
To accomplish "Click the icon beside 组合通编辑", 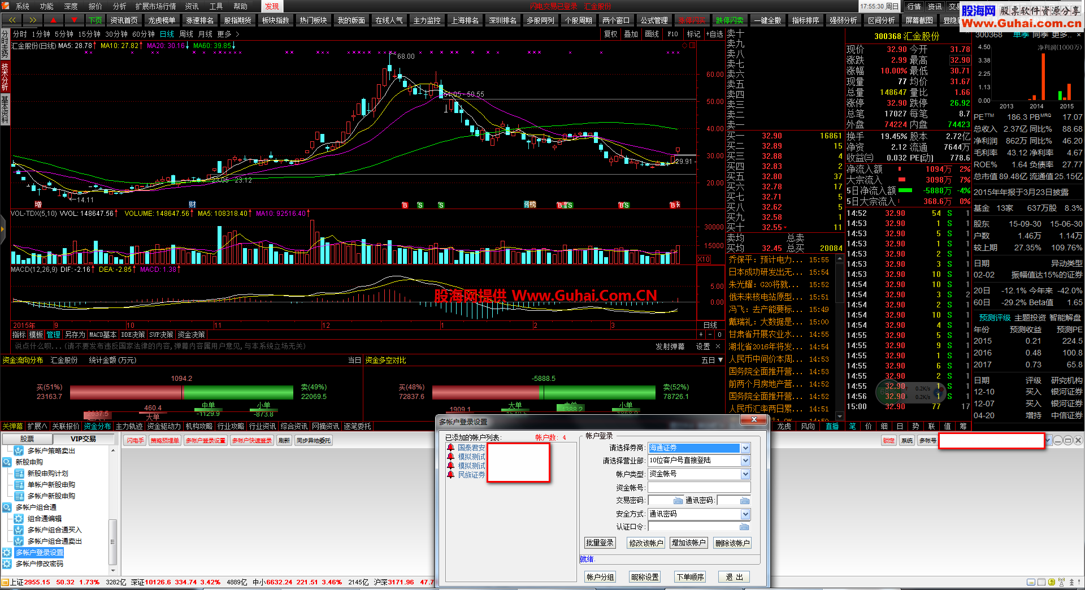I will click(x=19, y=519).
